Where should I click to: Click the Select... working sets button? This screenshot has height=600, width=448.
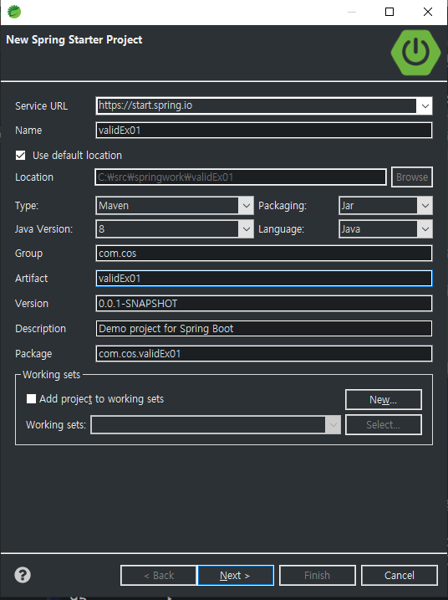pos(384,425)
